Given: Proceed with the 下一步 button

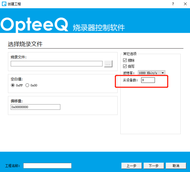Looking at the screenshot, I should (x=154, y=166).
